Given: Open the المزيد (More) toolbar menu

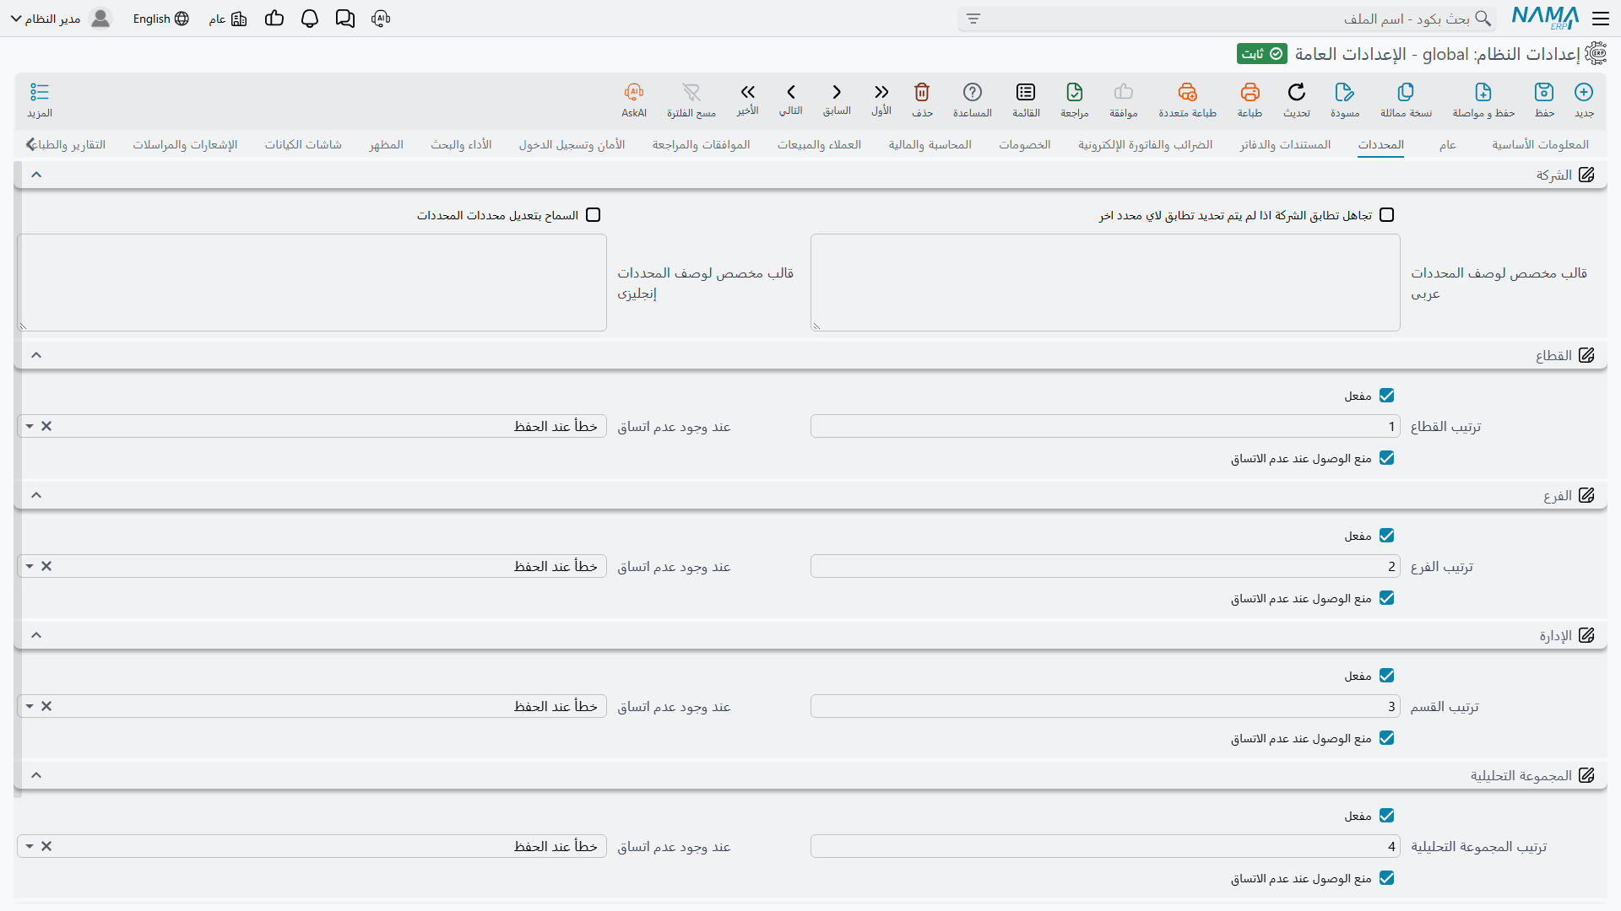Looking at the screenshot, I should [x=40, y=92].
